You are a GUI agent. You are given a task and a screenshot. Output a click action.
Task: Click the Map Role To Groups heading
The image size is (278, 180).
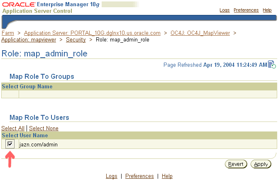tap(42, 77)
